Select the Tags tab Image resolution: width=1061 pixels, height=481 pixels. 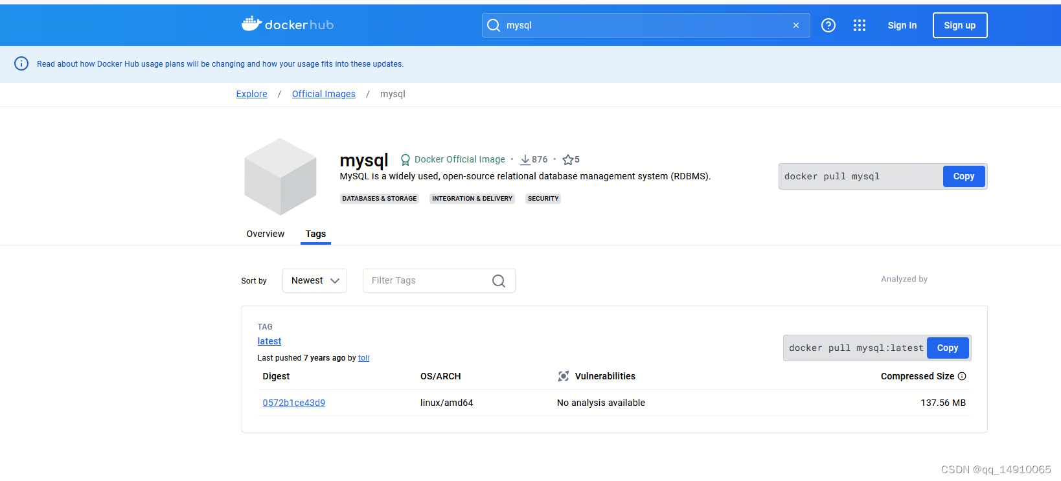point(315,234)
